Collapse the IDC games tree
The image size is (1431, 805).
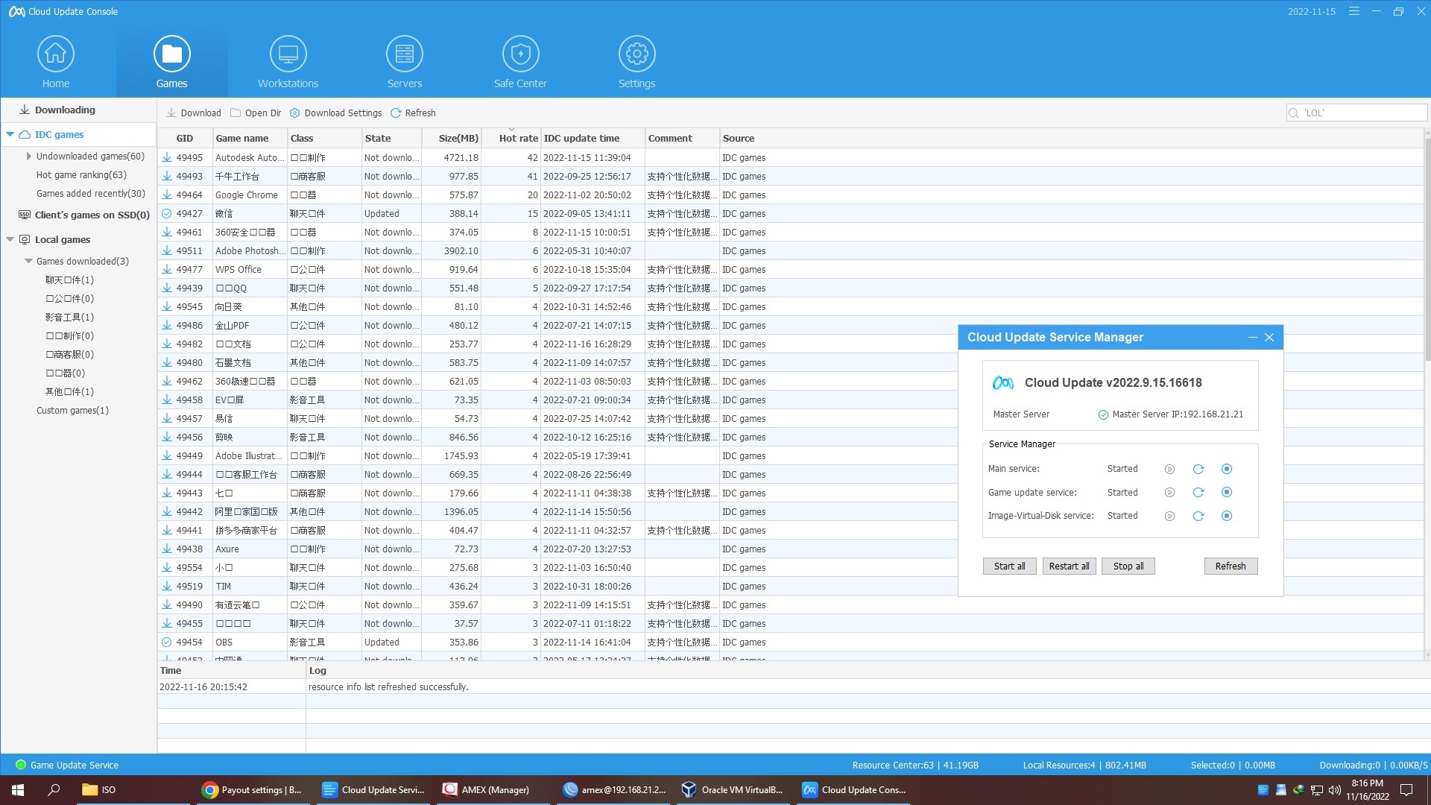click(x=10, y=134)
